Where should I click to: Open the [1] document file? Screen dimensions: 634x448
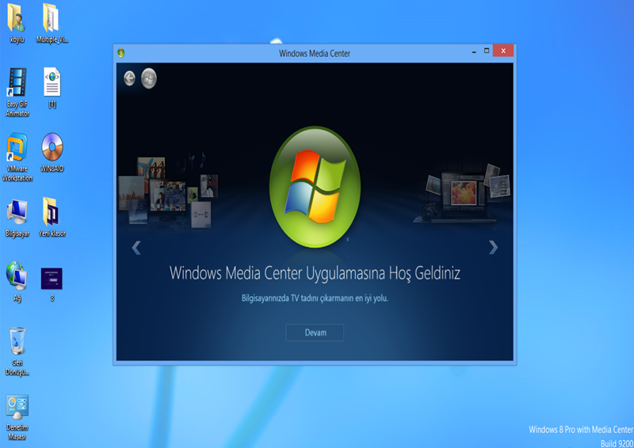(x=52, y=88)
